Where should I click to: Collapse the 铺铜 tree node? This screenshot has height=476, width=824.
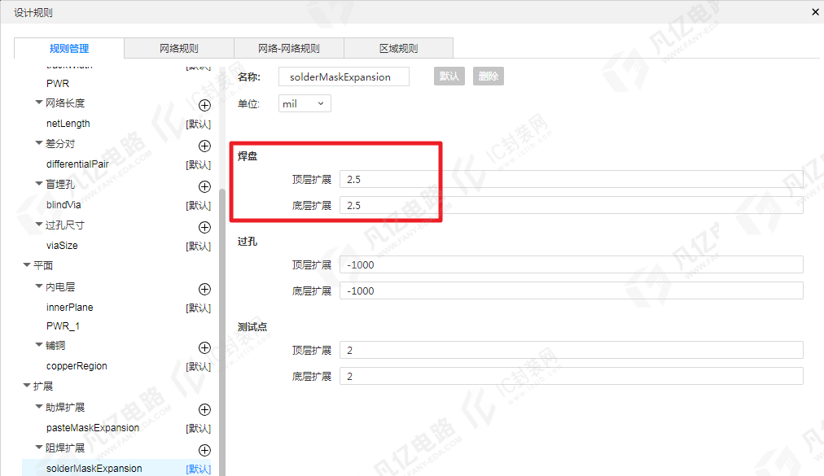point(39,345)
